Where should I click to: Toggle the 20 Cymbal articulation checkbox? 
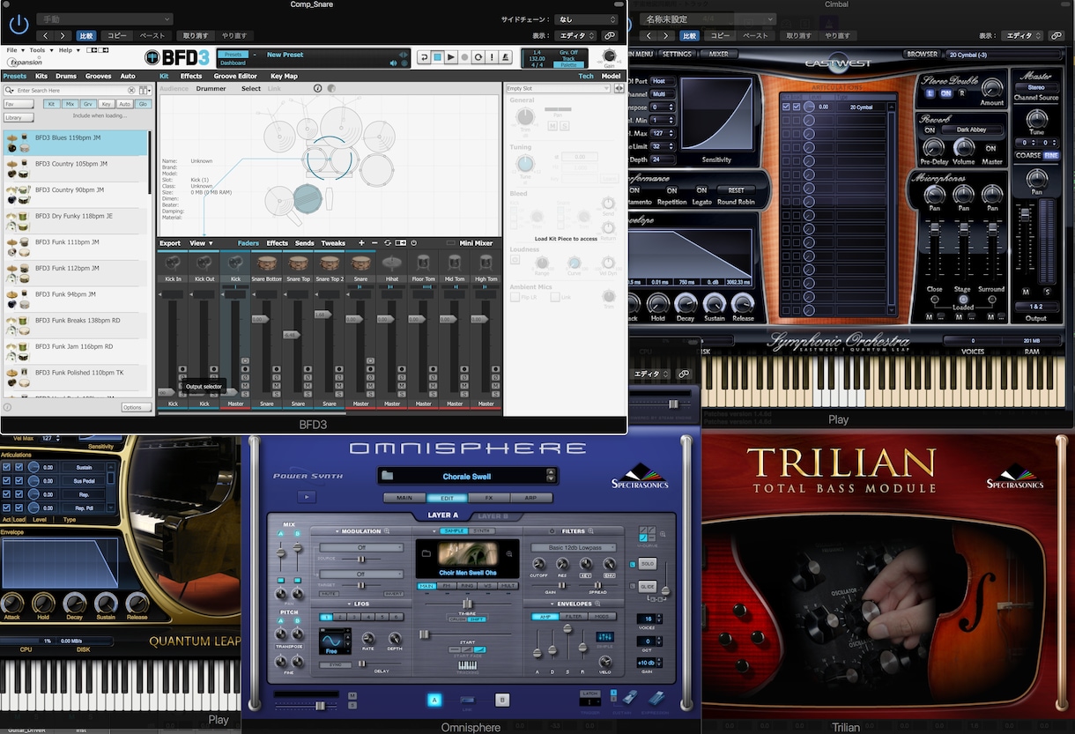[785, 108]
